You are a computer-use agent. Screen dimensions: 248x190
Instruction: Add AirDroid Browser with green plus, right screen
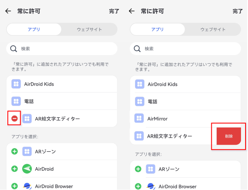pos(138,186)
